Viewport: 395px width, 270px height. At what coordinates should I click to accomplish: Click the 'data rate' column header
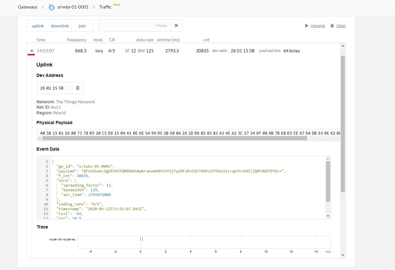click(x=145, y=40)
